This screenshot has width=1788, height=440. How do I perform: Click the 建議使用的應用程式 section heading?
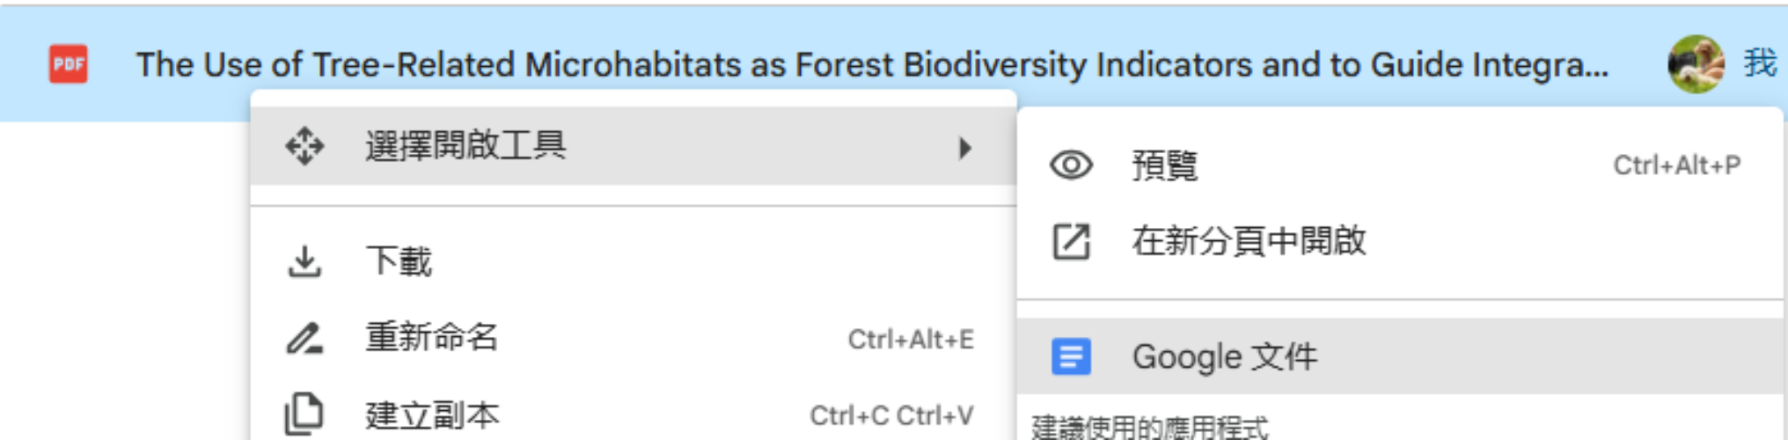(x=1150, y=428)
